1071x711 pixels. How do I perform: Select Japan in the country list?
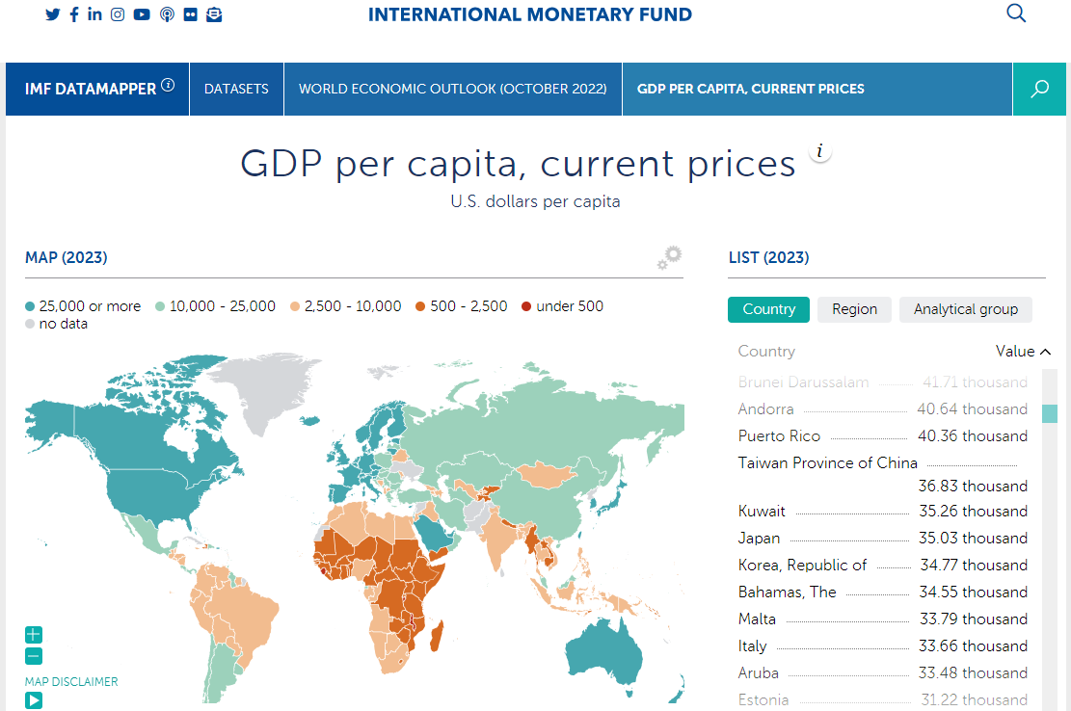coord(760,538)
